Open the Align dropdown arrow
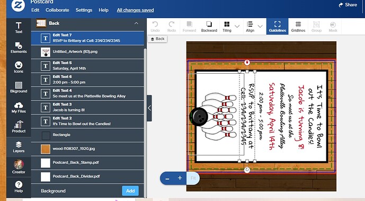The height and width of the screenshot is (201, 365). 260,26
